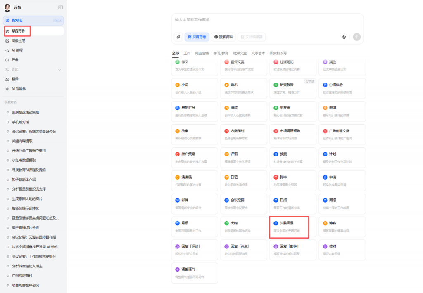Image resolution: width=423 pixels, height=293 pixels.
Task: Select the 商业营销 category tab
Action: (202, 53)
